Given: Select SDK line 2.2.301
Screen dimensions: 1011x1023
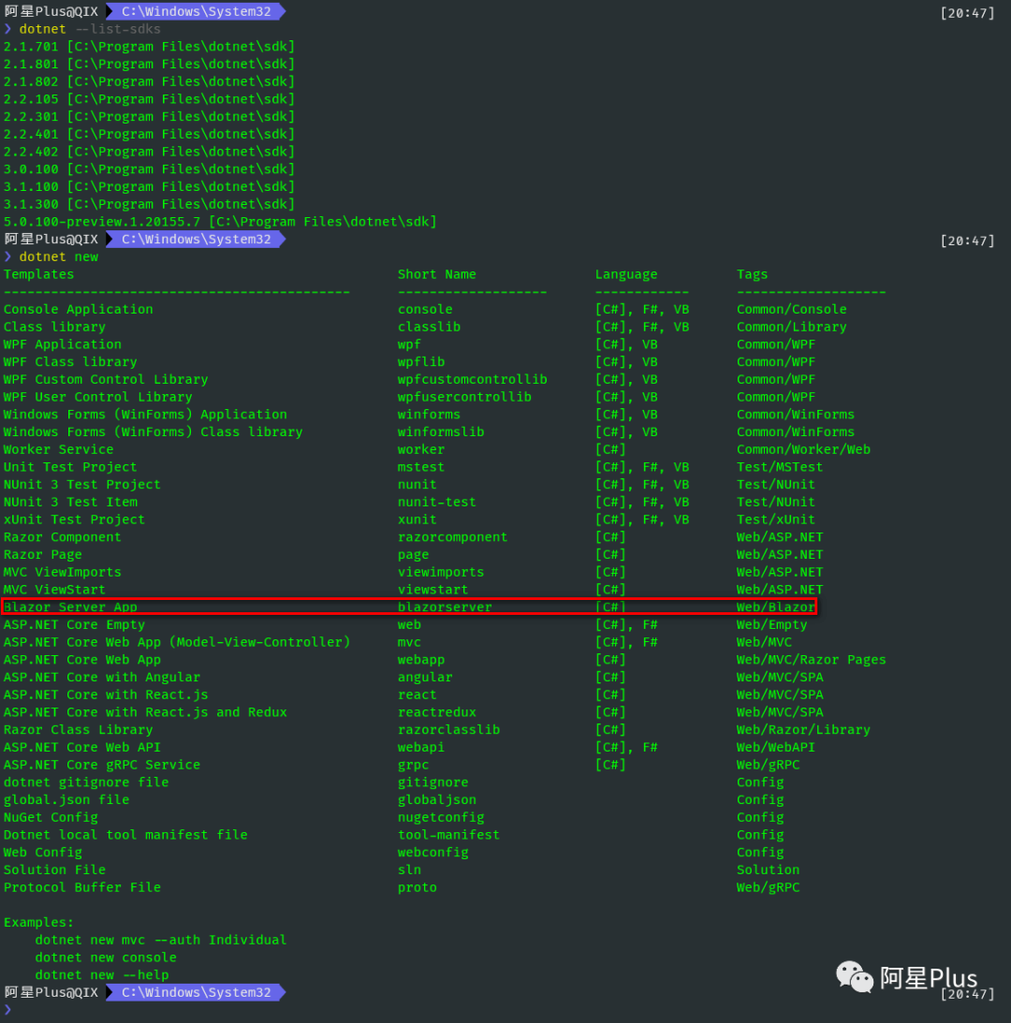Looking at the screenshot, I should coord(149,117).
